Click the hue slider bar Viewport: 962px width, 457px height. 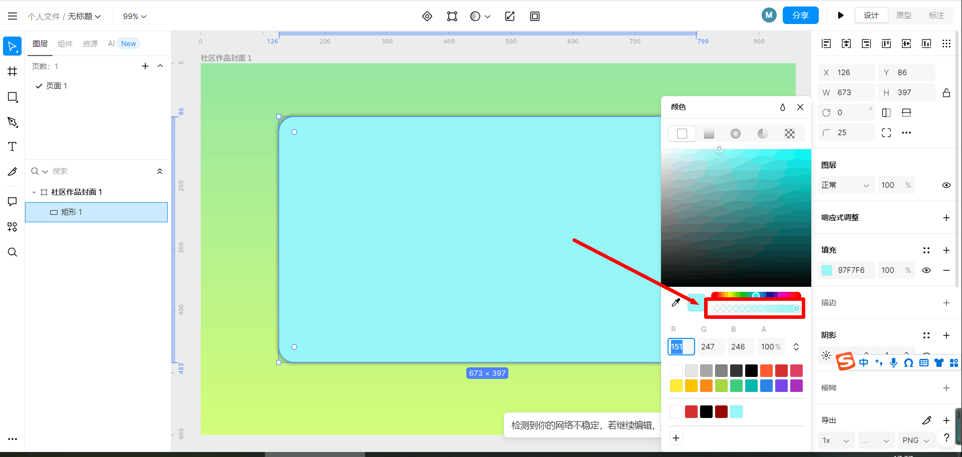(756, 295)
